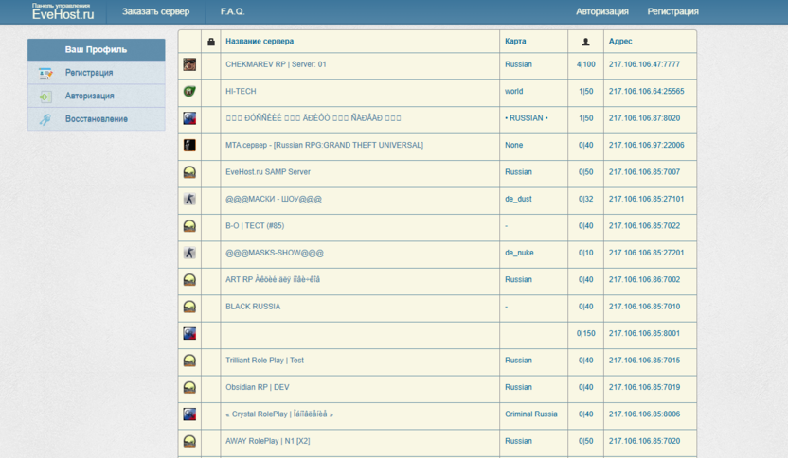Viewport: 788px width, 458px height.
Task: Sort by Адрес column header
Action: coord(620,42)
